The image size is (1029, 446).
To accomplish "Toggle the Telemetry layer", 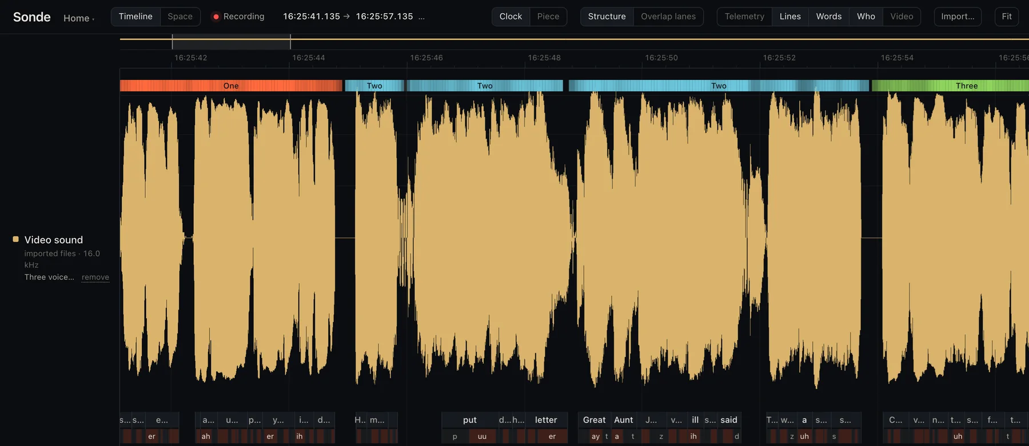I will tap(744, 17).
